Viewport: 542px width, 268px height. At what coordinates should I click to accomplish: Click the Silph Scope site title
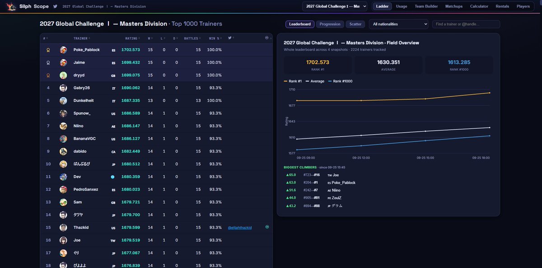pyautogui.click(x=34, y=6)
